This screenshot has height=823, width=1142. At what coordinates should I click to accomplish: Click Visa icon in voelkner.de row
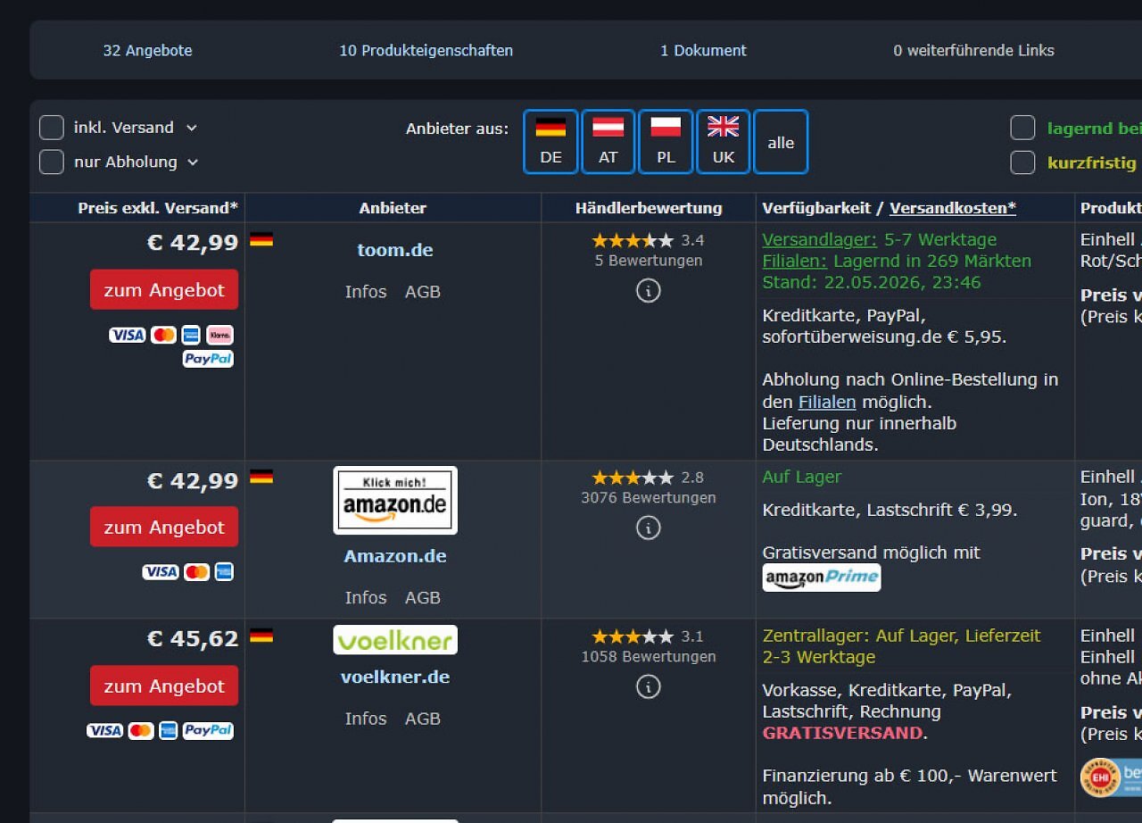coord(105,730)
